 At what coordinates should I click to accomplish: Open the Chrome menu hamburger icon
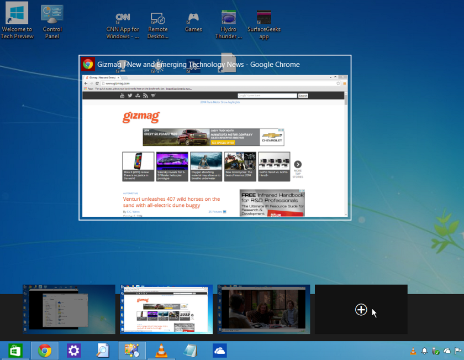pyautogui.click(x=345, y=84)
